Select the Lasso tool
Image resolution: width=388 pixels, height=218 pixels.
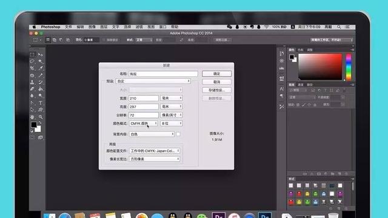[32, 61]
